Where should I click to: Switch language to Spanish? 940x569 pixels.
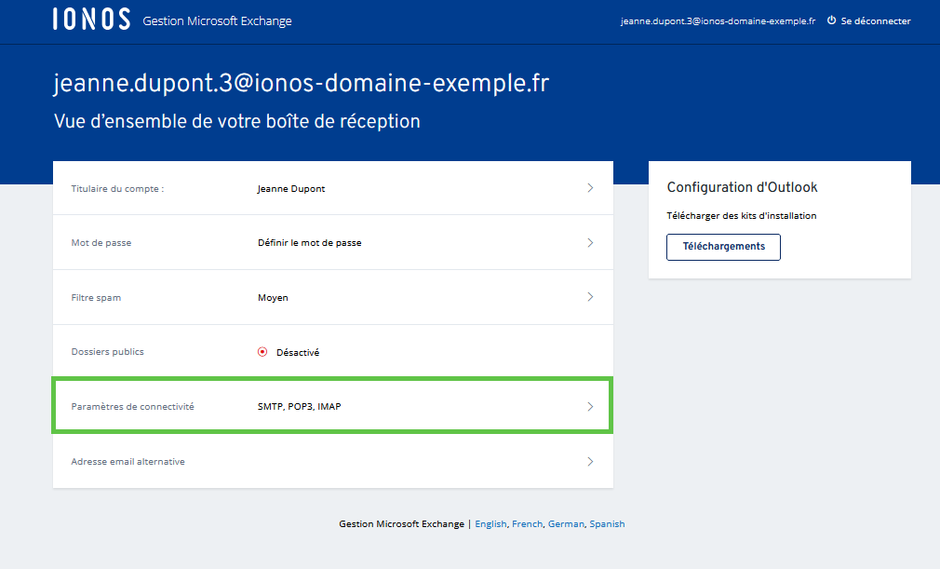pos(607,524)
